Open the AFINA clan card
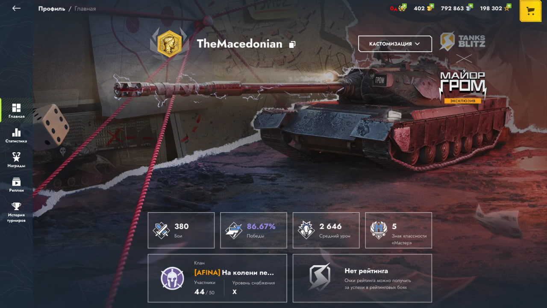The width and height of the screenshot is (547, 308). 217,278
